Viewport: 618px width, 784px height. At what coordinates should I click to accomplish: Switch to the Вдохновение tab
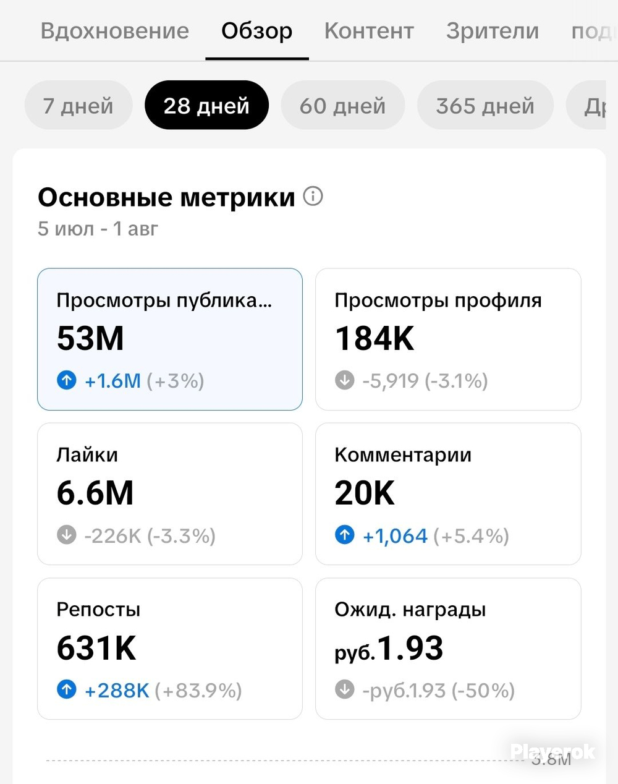pos(115,30)
